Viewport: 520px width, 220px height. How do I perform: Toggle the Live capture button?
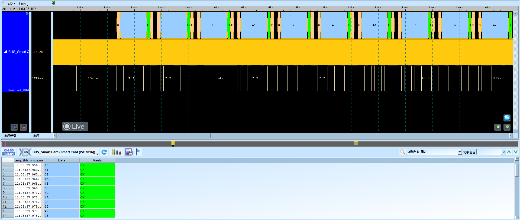pyautogui.click(x=75, y=126)
